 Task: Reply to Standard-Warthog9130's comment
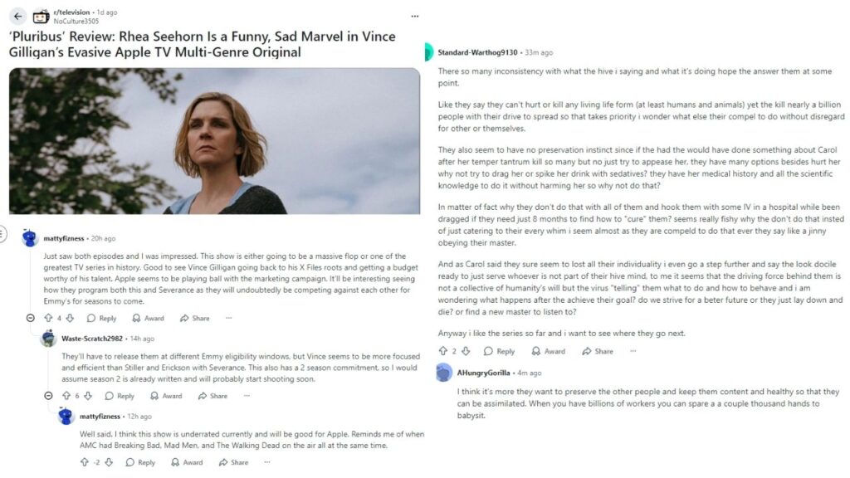point(500,351)
